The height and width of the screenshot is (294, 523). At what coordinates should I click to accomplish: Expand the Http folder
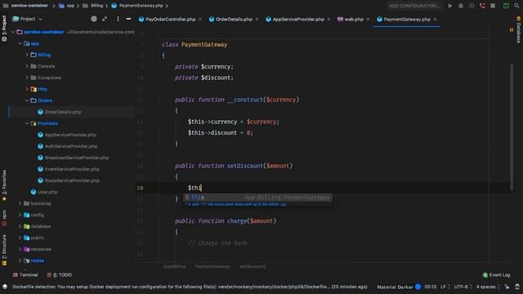coord(27,89)
